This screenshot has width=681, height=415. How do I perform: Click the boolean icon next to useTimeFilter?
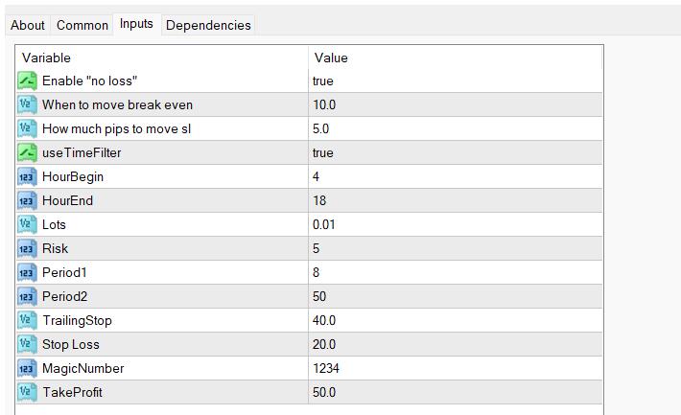(27, 153)
